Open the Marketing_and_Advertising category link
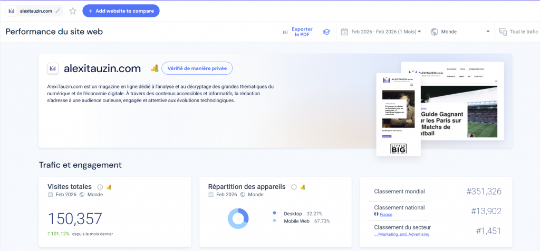Viewport: 540px width, 251px height. pyautogui.click(x=401, y=235)
